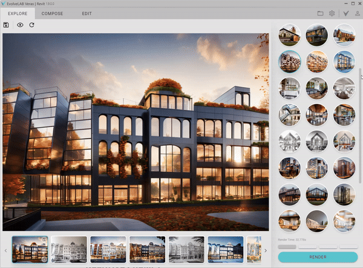Choose the dark stacked-box building preset, sixth row left
The image size is (363, 268).
click(x=289, y=168)
